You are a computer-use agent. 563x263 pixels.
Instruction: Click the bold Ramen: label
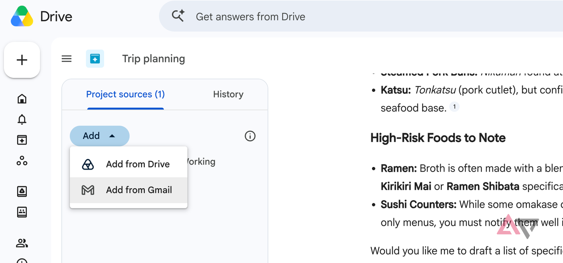(x=399, y=168)
